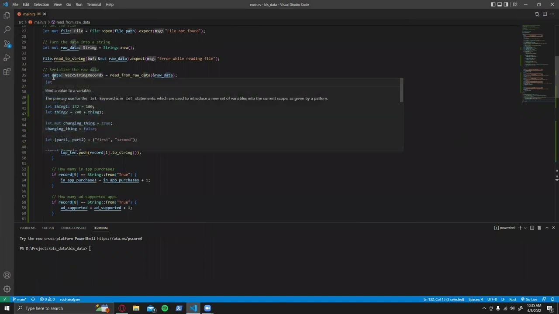Open Opera browser from the taskbar
Viewport: 559px width, 314px height.
click(x=122, y=308)
